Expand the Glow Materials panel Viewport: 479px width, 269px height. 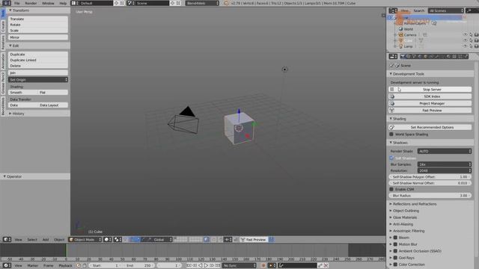point(404,217)
